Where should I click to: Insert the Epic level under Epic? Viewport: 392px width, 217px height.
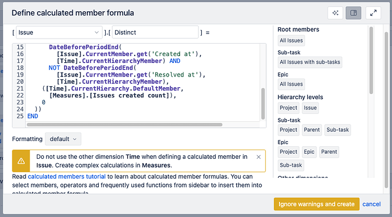pos(309,152)
